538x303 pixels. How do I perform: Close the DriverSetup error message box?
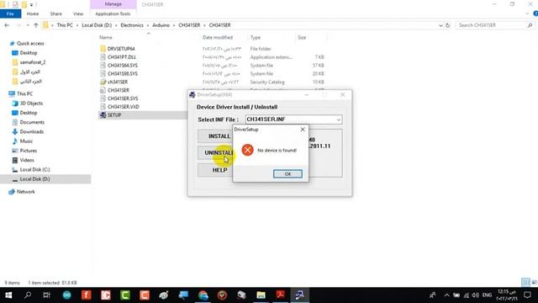(303, 130)
